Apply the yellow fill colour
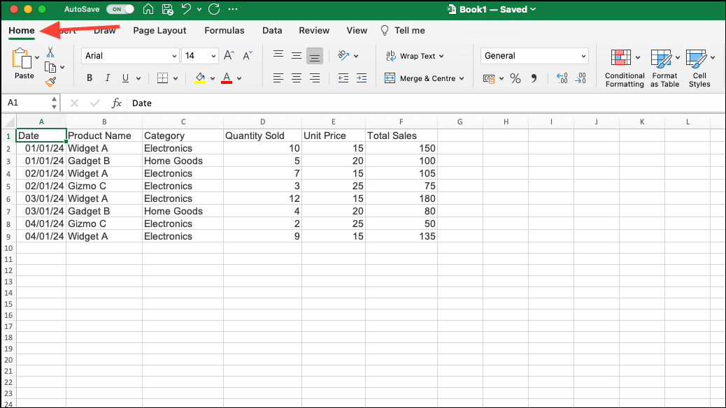 click(x=200, y=79)
